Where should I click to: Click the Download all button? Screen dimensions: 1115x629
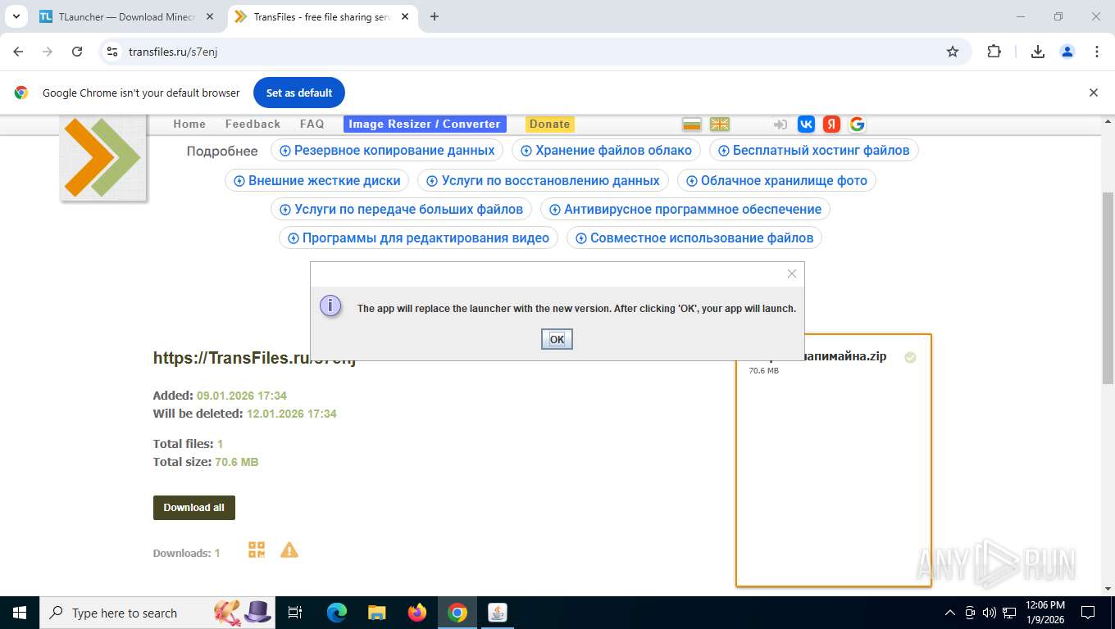[x=194, y=508]
